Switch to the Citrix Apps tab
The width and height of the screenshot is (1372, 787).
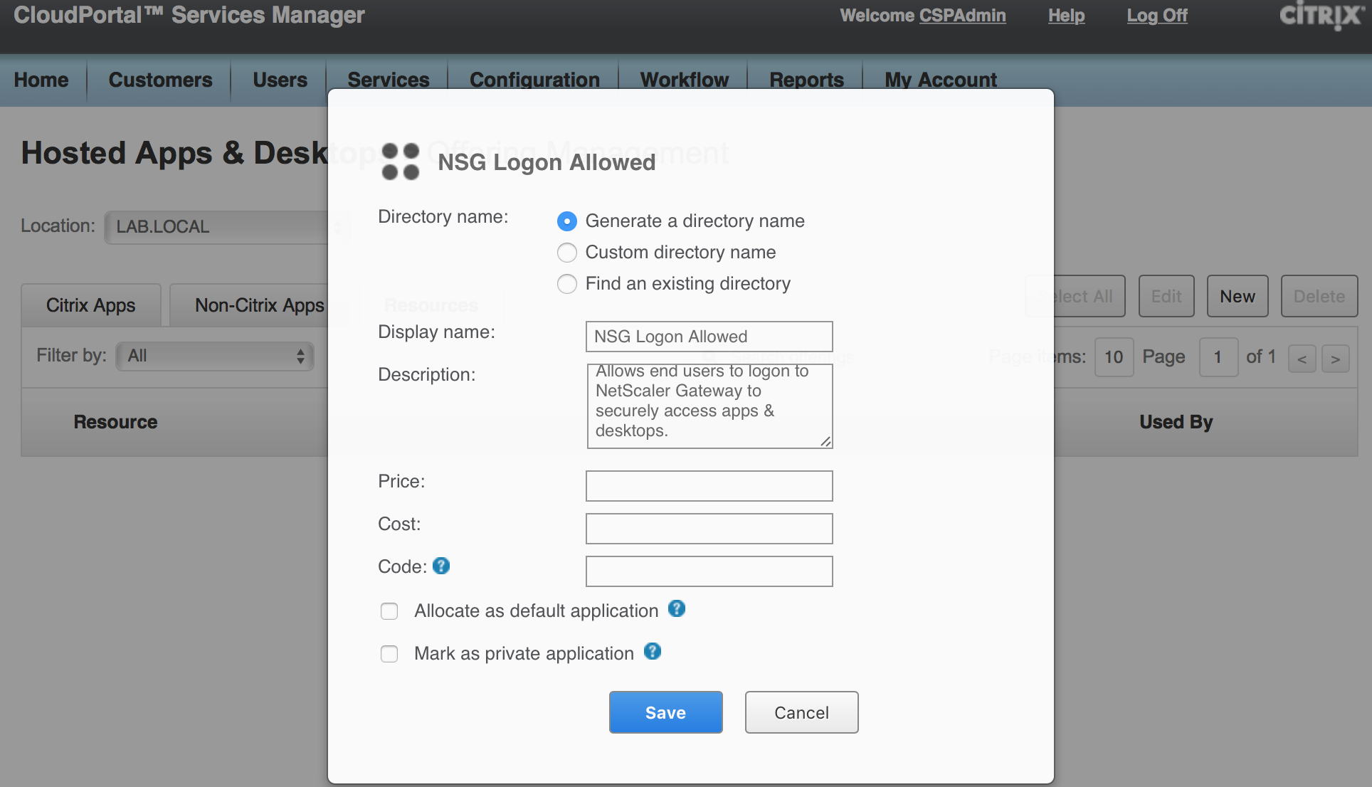(x=90, y=305)
